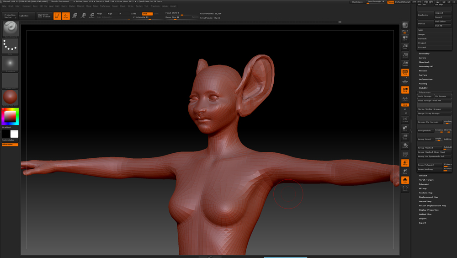Click the Scale transform icon in top shelf
Viewport: 457px width, 258px height.
[x=83, y=16]
